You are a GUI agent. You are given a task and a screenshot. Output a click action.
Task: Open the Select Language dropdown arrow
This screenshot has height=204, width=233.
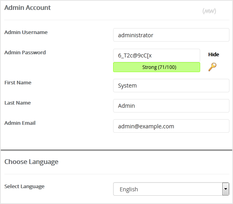click(x=225, y=189)
